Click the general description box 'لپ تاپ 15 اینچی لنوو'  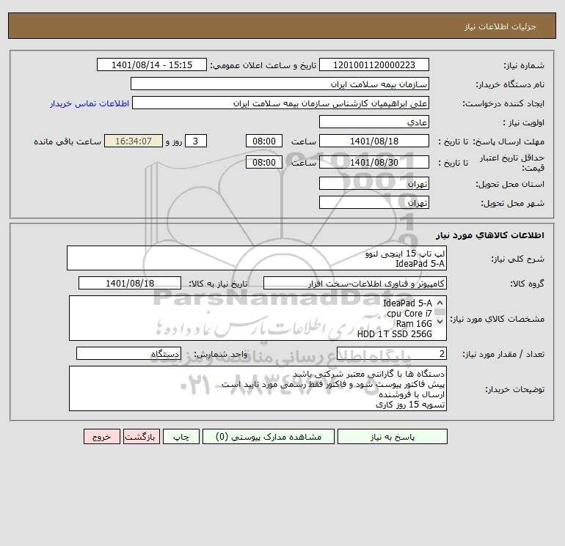click(x=257, y=258)
